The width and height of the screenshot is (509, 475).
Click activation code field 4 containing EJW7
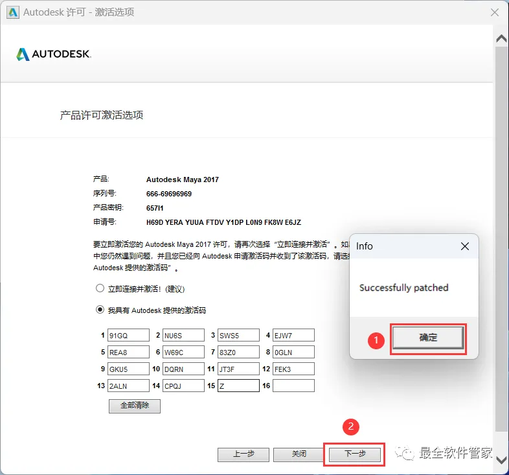(x=293, y=335)
